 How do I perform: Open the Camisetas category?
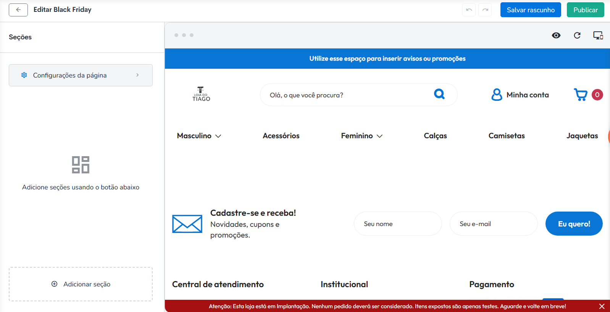coord(507,136)
